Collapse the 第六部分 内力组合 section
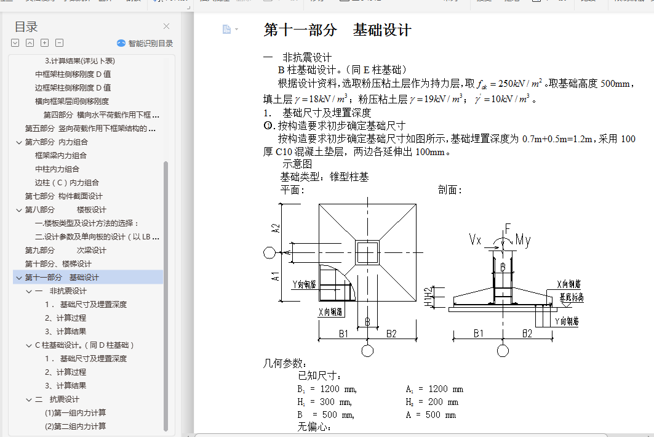 (x=19, y=142)
